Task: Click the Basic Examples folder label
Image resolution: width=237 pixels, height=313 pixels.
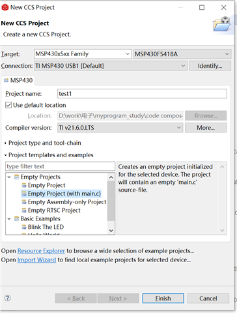Action: pyautogui.click(x=40, y=218)
